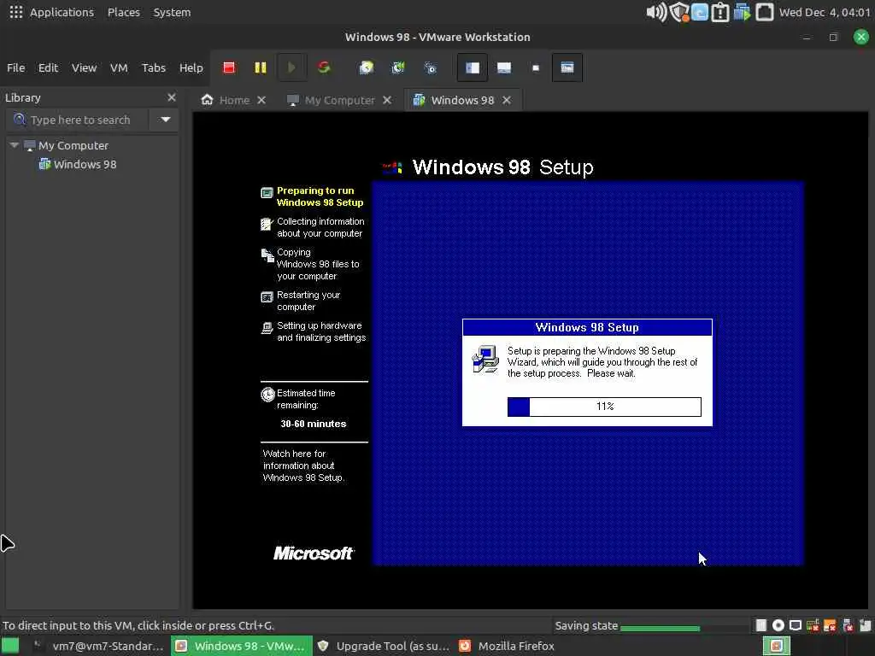Click the VMware tray icon
This screenshot has width=875, height=656.
tap(742, 12)
